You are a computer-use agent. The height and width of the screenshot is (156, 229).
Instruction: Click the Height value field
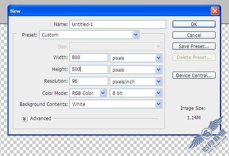pos(89,69)
